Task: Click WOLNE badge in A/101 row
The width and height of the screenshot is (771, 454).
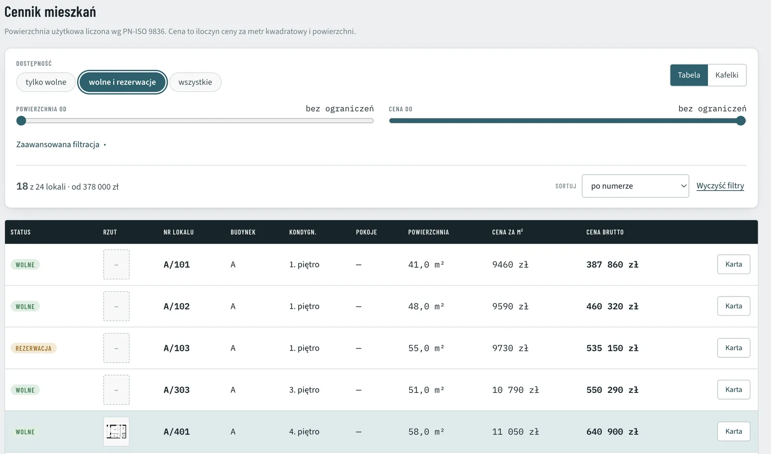Action: click(25, 265)
